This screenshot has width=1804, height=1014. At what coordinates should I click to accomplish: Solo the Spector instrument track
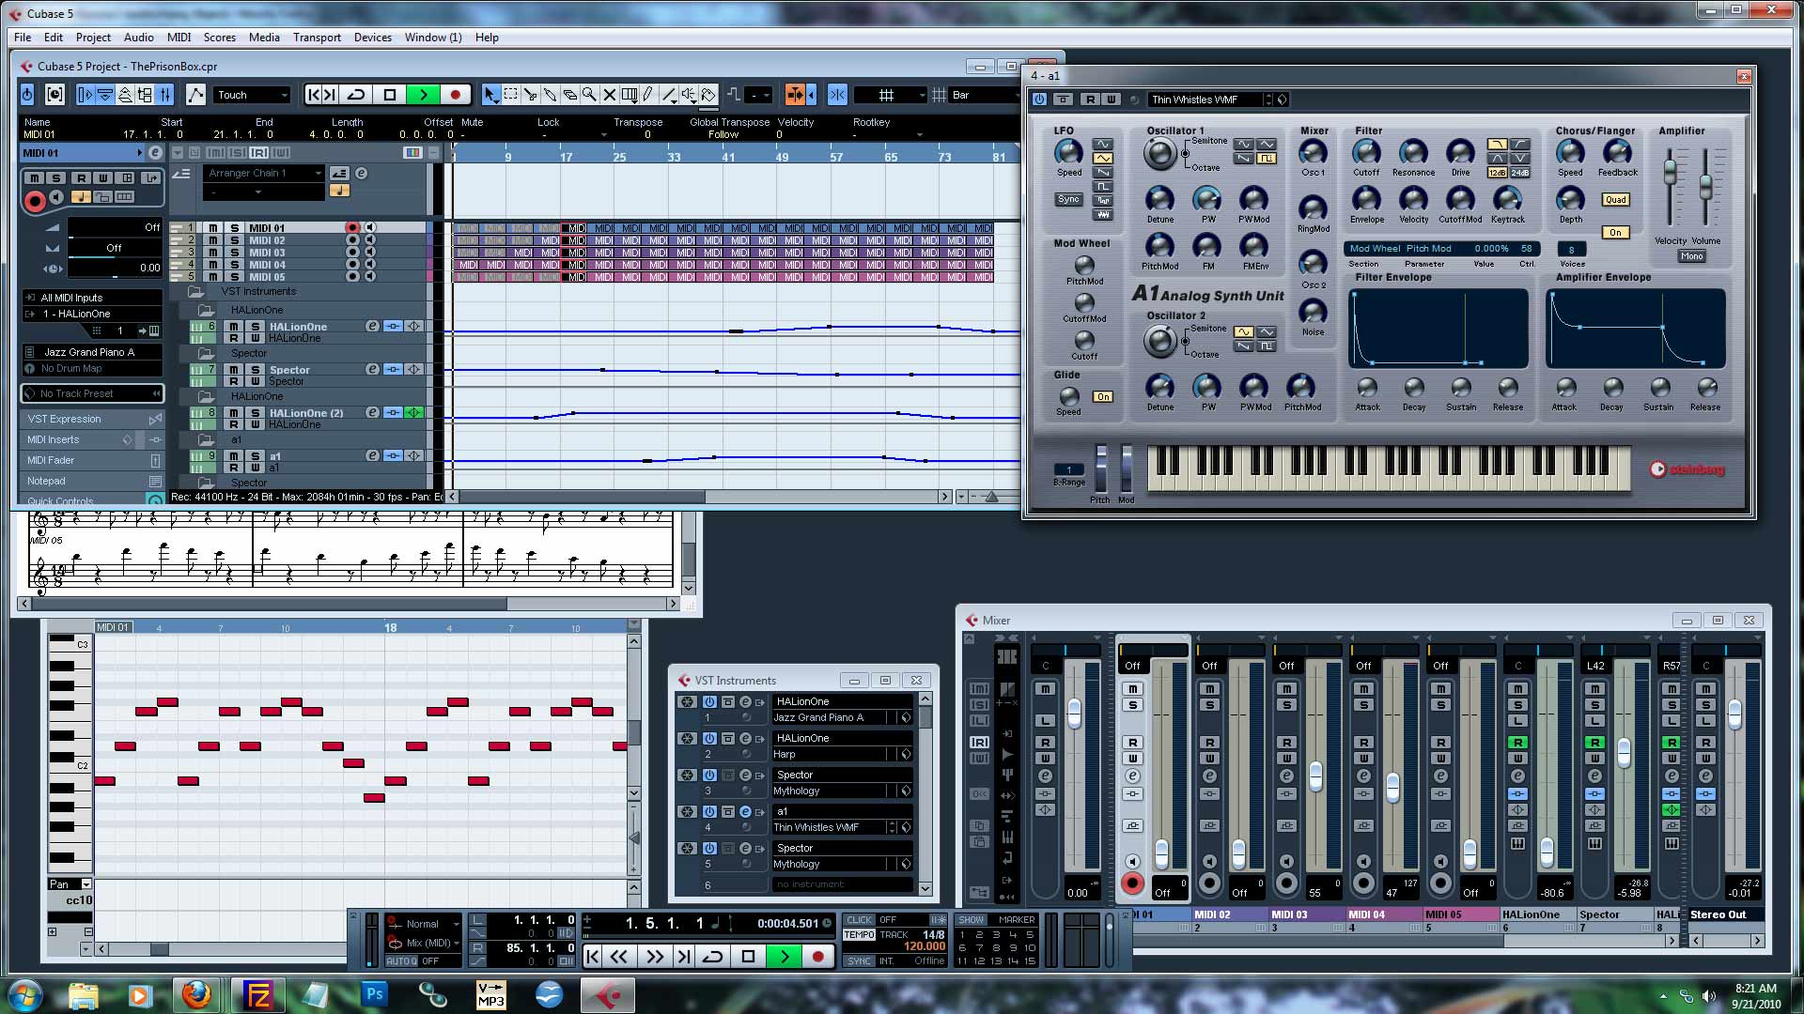pos(255,370)
